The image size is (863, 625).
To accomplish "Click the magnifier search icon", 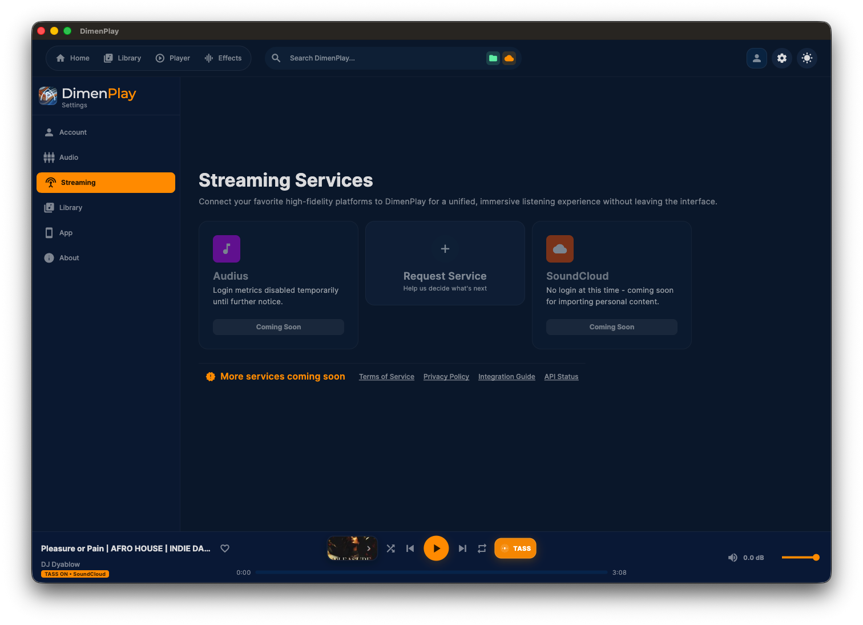I will coord(276,58).
